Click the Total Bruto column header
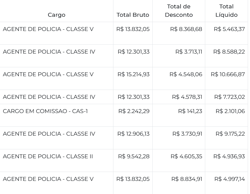This screenshot has width=250, height=194. [x=133, y=15]
